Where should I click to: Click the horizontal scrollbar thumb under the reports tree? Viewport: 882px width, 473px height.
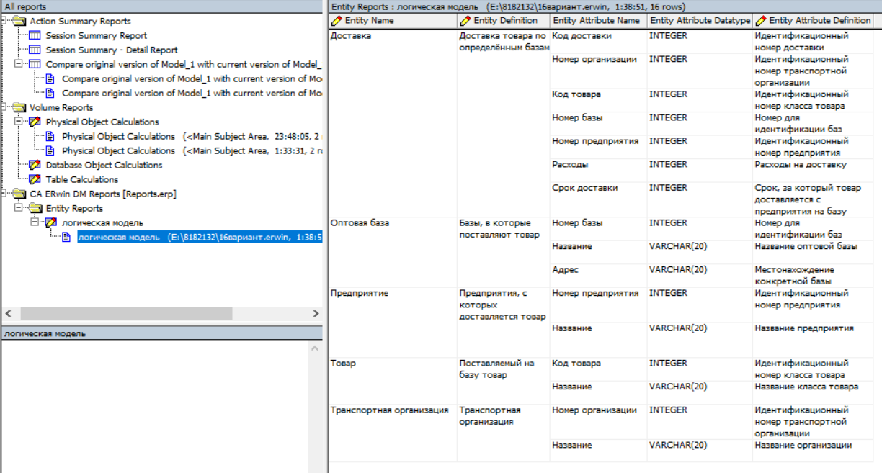coord(126,314)
